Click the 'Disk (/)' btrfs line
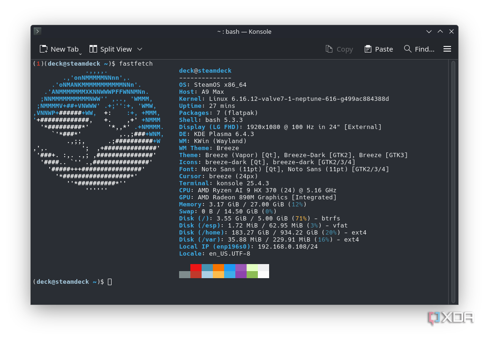489x341 pixels. point(259,219)
